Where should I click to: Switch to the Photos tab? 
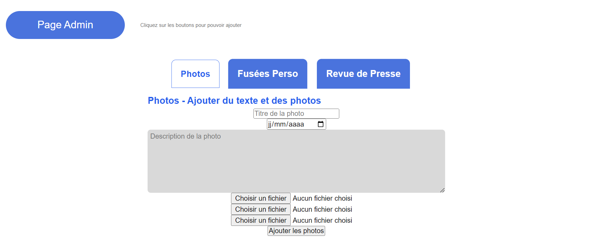pos(195,74)
